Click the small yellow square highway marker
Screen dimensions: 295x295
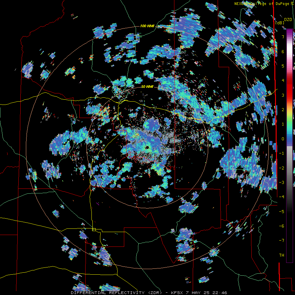pyautogui.click(x=94, y=229)
